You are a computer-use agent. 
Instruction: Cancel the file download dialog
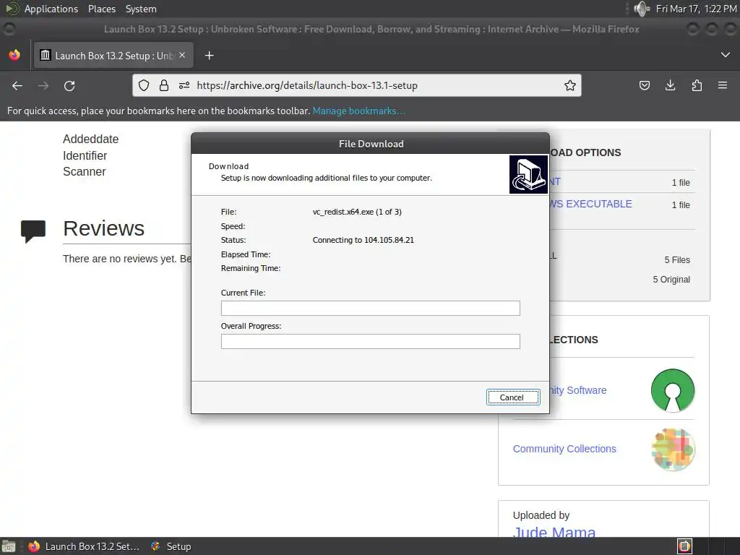point(513,397)
